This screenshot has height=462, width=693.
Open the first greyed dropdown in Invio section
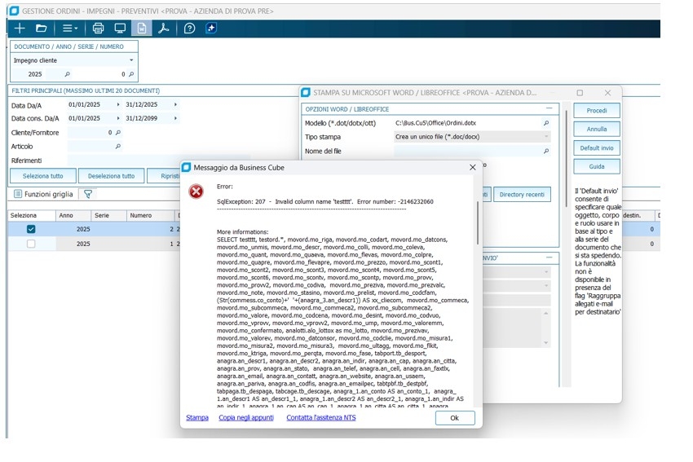click(547, 271)
